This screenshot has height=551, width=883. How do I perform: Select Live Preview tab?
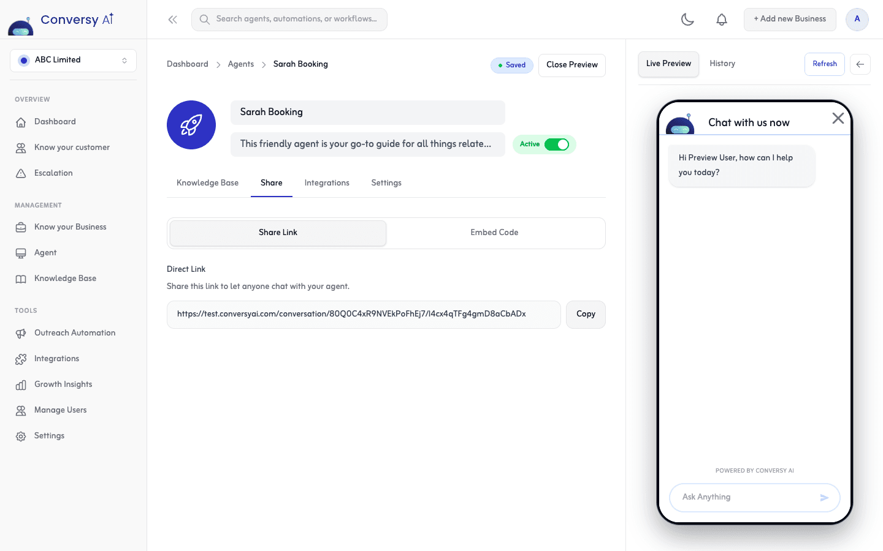[x=668, y=64]
